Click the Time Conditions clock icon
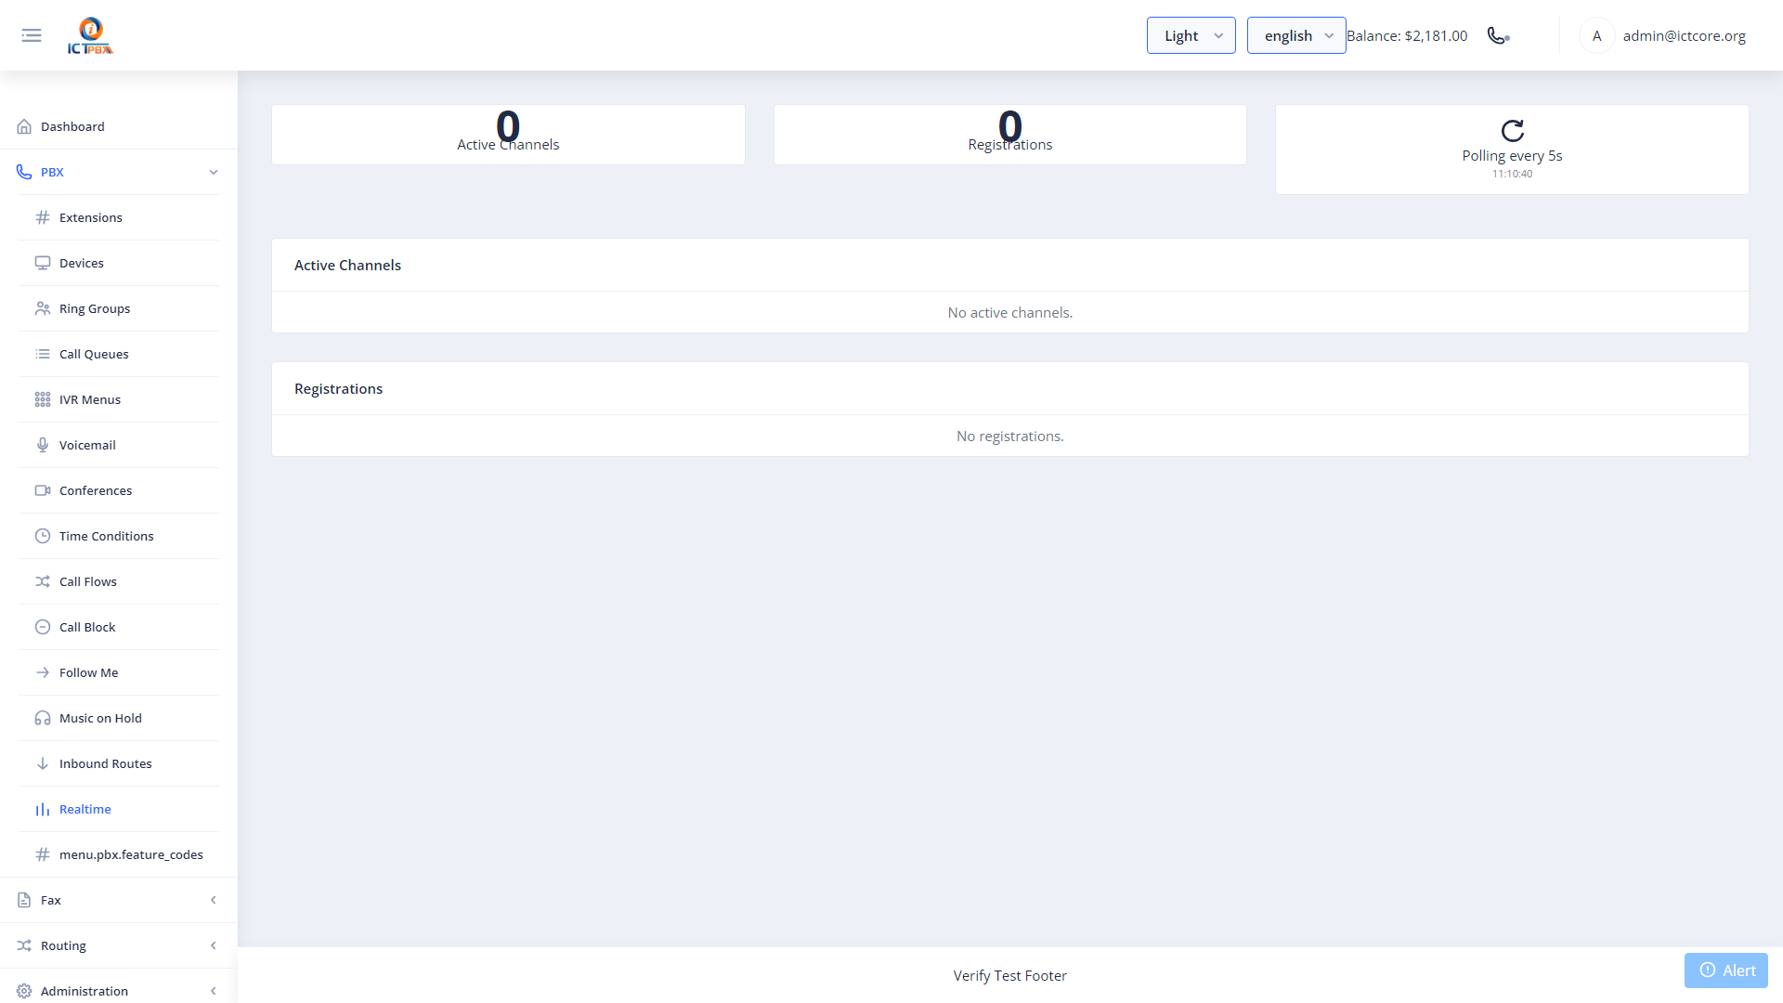The height and width of the screenshot is (1003, 1783). tap(43, 536)
